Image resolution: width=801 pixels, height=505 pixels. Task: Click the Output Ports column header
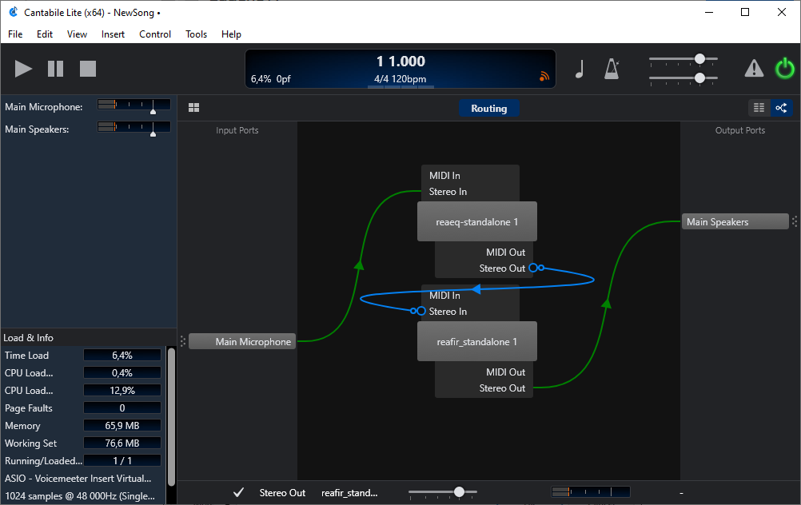pos(739,130)
